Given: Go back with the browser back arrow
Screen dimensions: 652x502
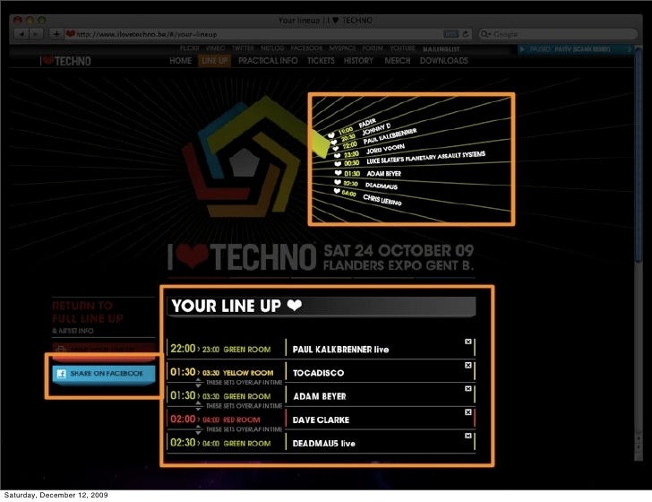Looking at the screenshot, I should click(x=21, y=34).
